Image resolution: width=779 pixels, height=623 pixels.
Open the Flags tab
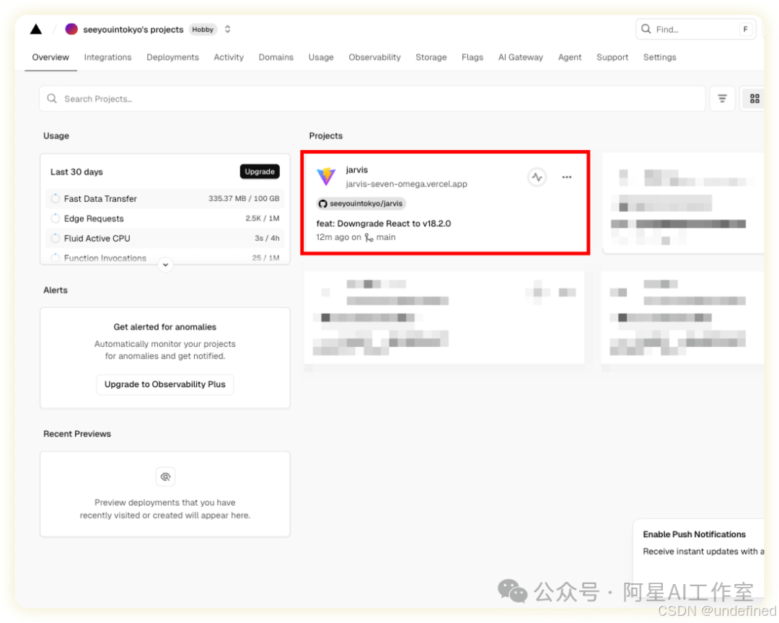tap(472, 57)
